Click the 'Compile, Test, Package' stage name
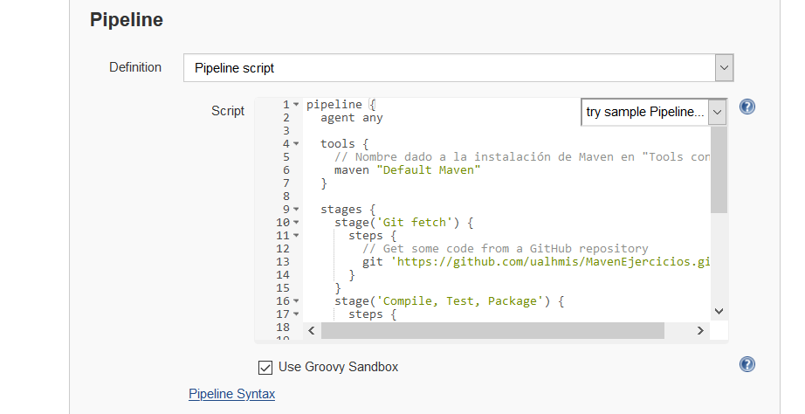This screenshot has height=414, width=805. [x=459, y=301]
